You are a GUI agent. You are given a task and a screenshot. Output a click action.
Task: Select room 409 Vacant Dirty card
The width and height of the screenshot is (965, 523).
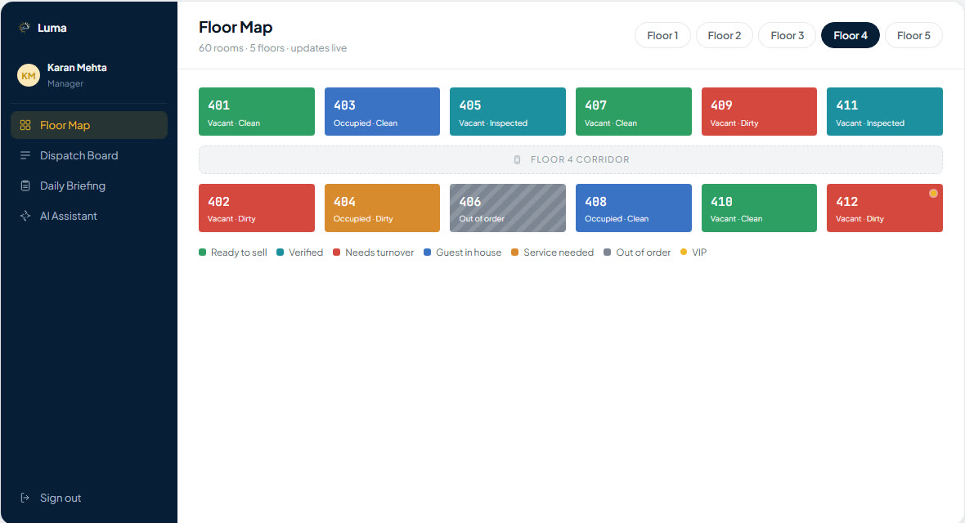click(x=759, y=111)
